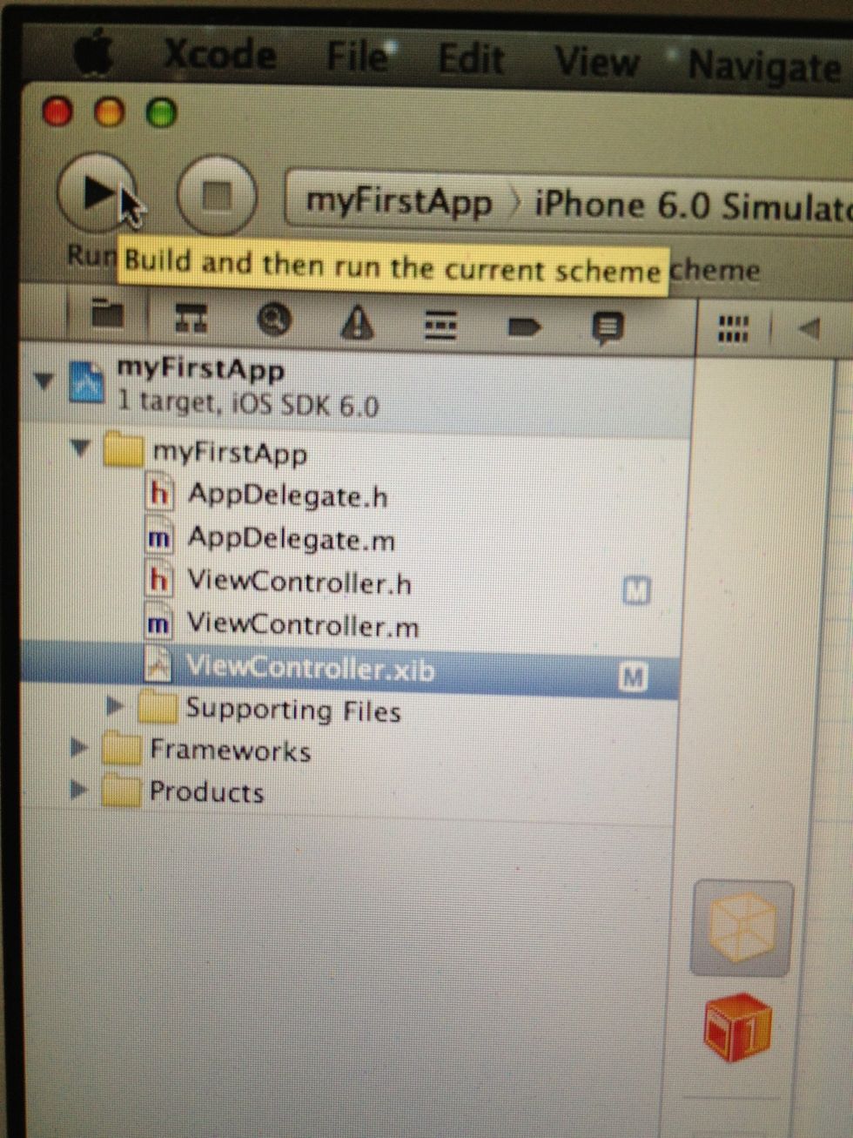Viewport: 853px width, 1138px height.
Task: Click the back navigation arrow
Action: 807,328
